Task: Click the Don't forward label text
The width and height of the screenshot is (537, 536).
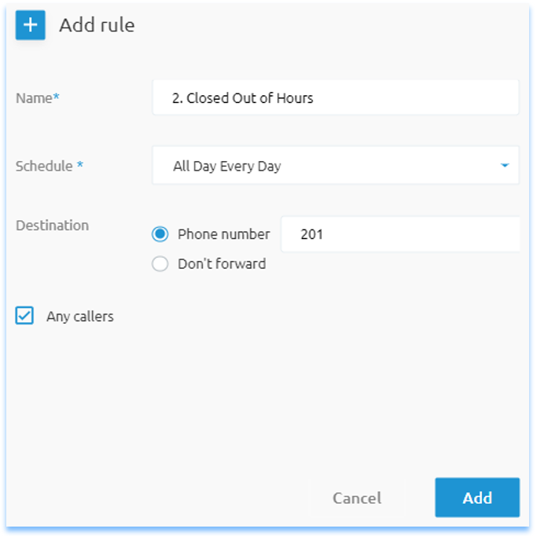Action: [222, 264]
